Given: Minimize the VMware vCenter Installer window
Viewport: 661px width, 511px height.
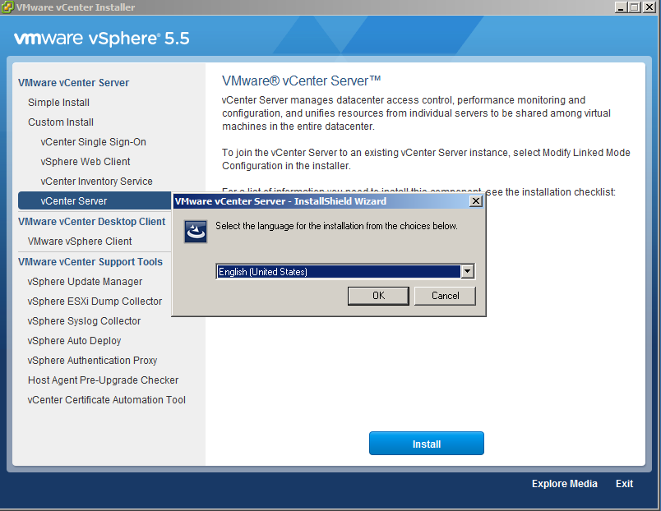Looking at the screenshot, I should (622, 7).
